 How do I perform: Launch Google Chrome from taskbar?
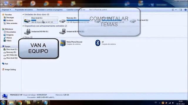(20, 103)
